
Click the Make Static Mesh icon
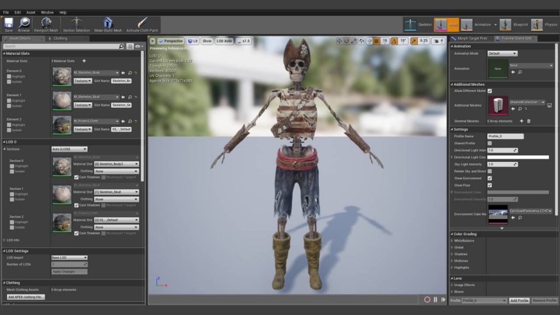pos(108,25)
